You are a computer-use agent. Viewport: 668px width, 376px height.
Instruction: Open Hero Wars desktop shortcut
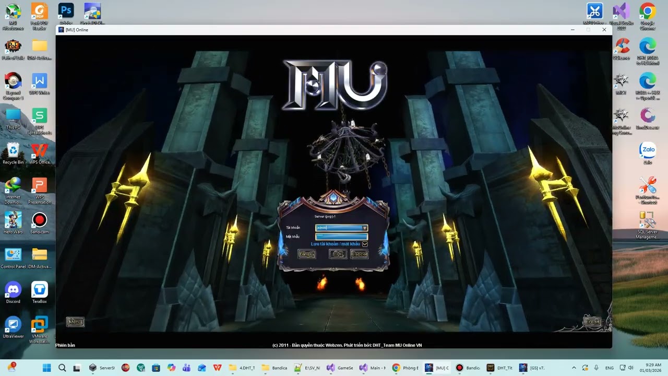point(13,223)
